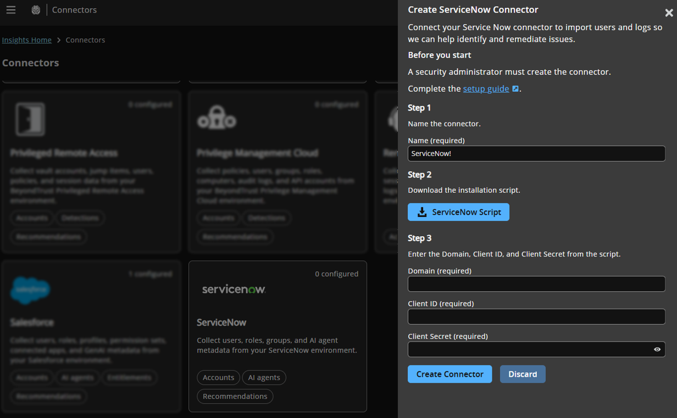Select the Salesforce cloud logo
The height and width of the screenshot is (418, 677).
(x=30, y=289)
